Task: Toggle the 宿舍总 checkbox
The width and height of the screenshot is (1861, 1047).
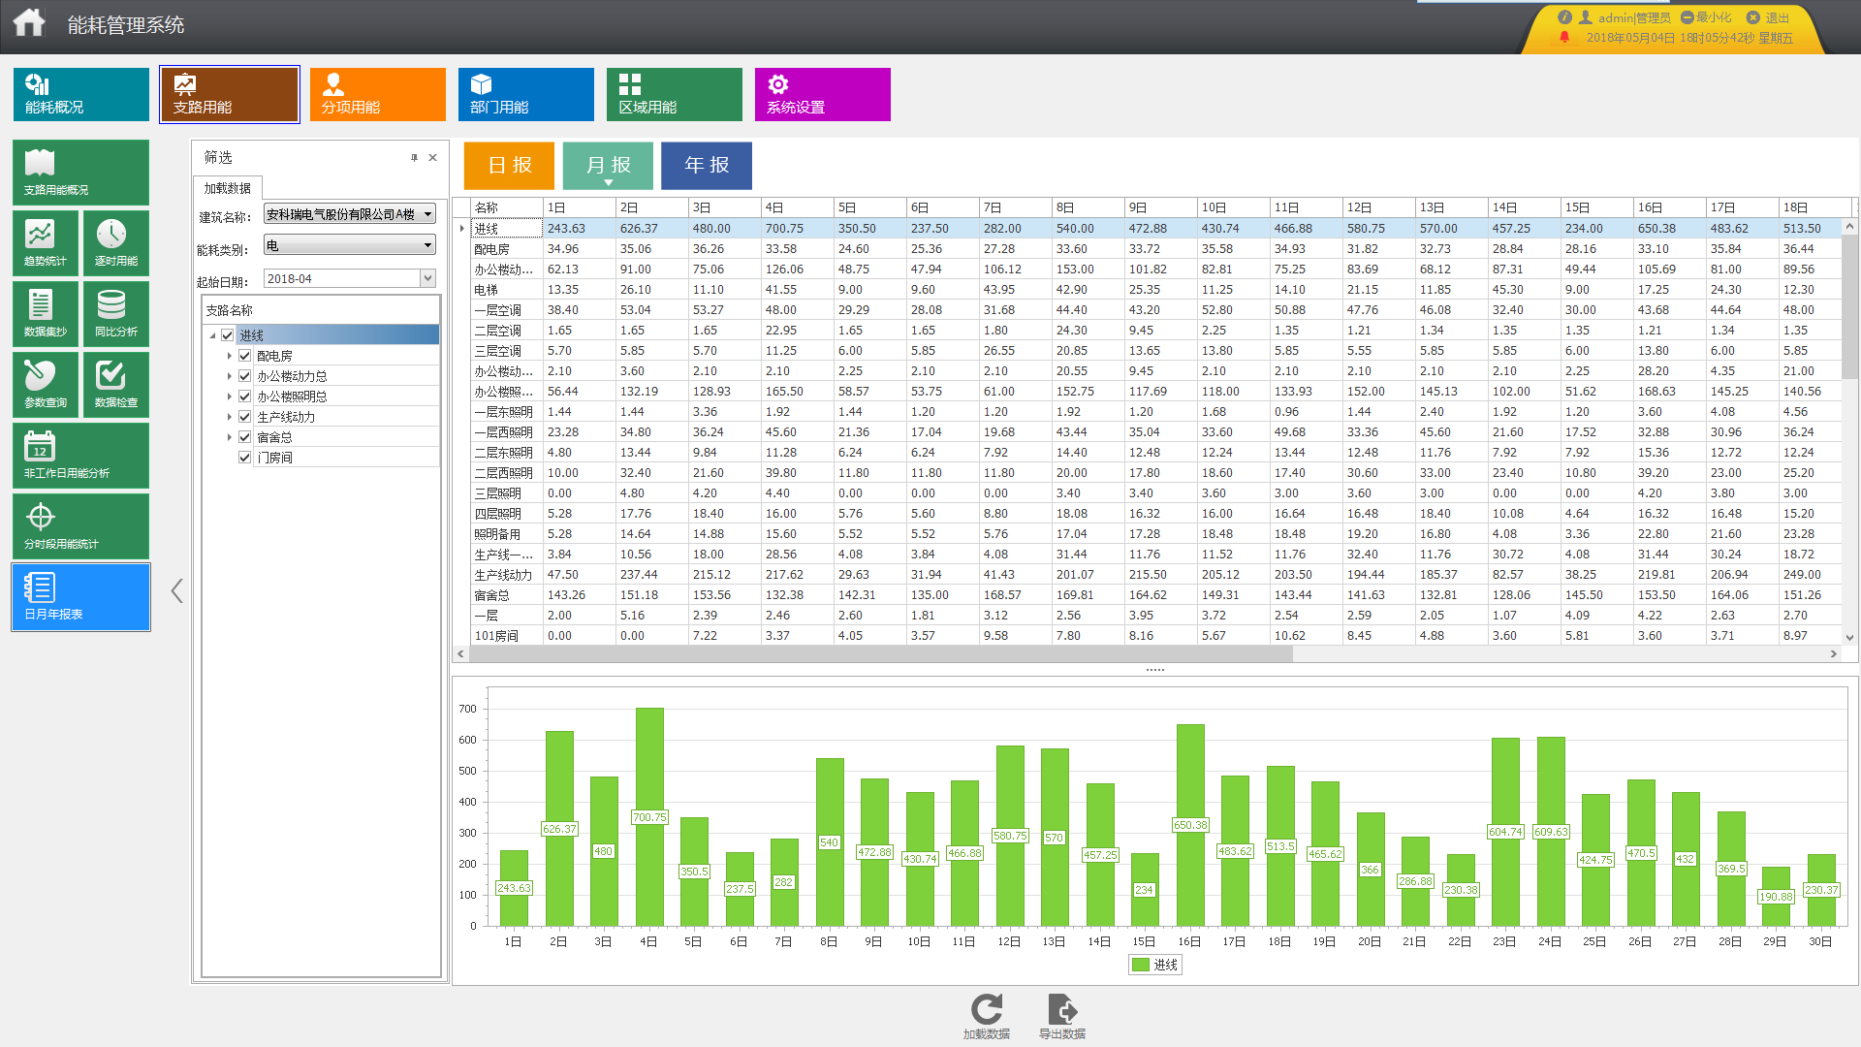Action: [x=245, y=437]
